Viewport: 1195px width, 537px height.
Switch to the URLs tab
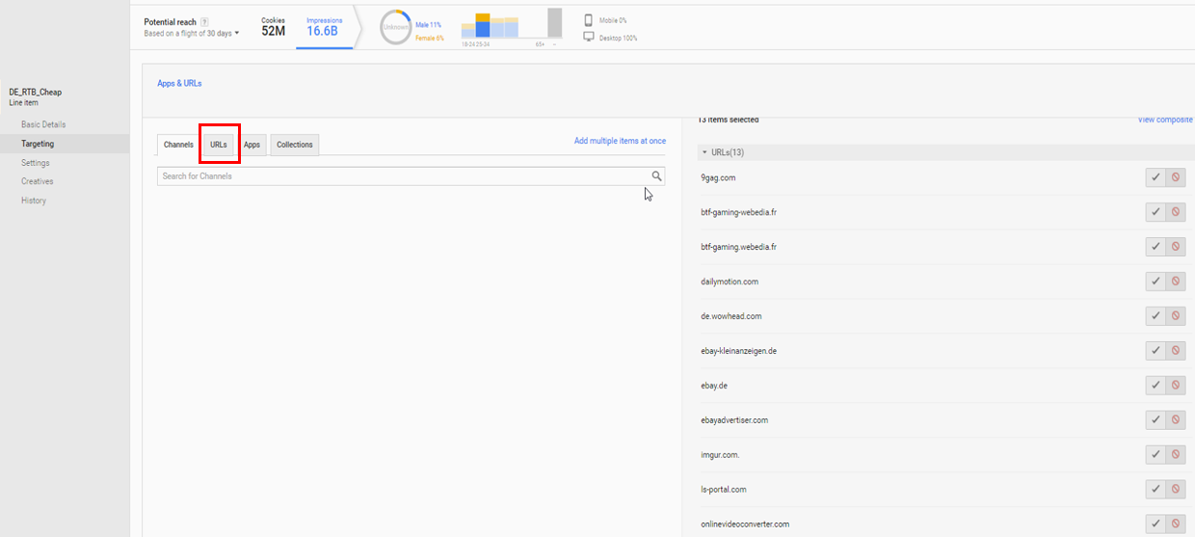219,145
